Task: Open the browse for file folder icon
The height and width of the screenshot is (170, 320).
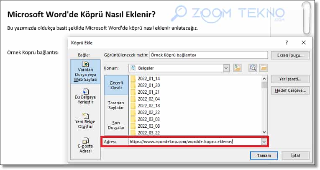Action: pyautogui.click(x=264, y=68)
